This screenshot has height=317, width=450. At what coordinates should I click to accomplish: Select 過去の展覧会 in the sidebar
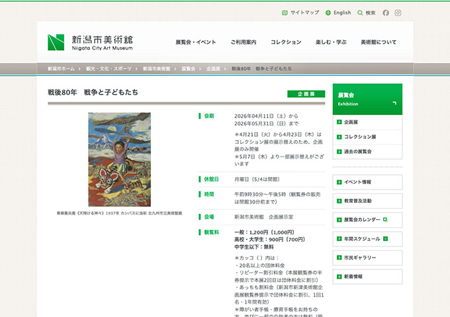click(x=367, y=151)
